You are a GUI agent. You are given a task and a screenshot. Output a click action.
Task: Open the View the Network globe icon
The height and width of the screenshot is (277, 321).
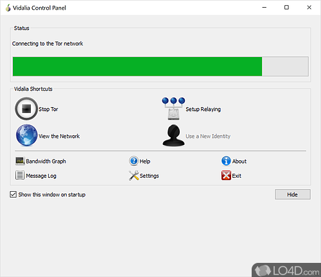[26, 135]
